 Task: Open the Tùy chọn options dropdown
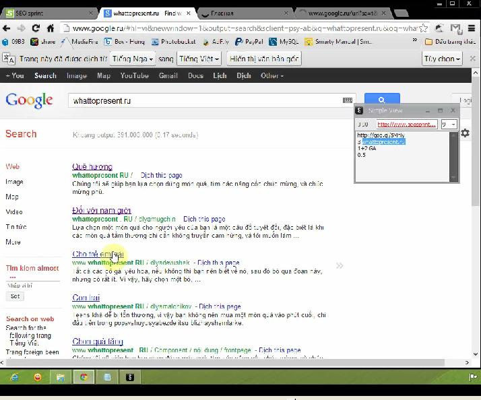click(442, 59)
